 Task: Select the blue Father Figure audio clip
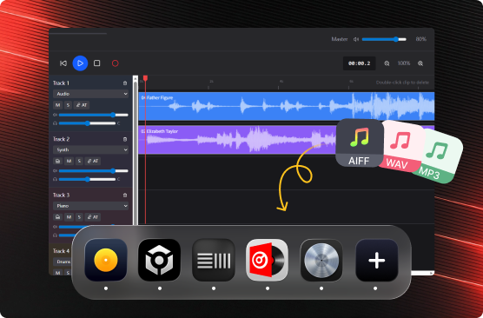click(287, 106)
